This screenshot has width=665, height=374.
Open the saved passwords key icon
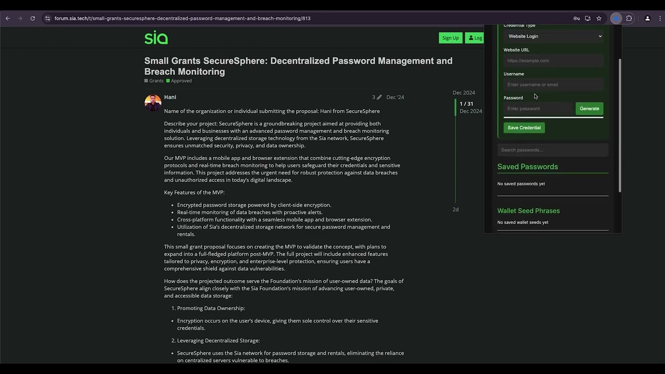(577, 18)
